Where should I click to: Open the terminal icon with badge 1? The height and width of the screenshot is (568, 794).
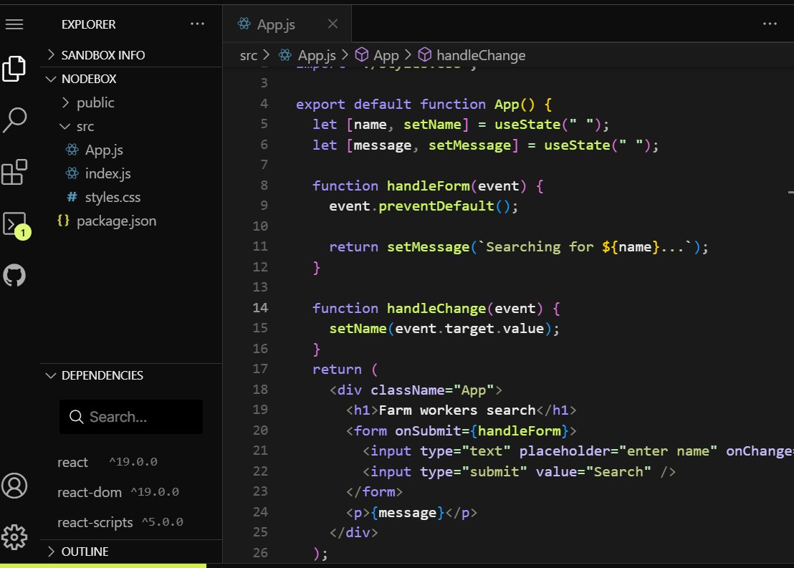coord(15,225)
